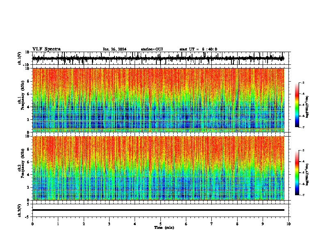Click the "2" minute tick label
The image size is (325, 251).
[x=84, y=224]
